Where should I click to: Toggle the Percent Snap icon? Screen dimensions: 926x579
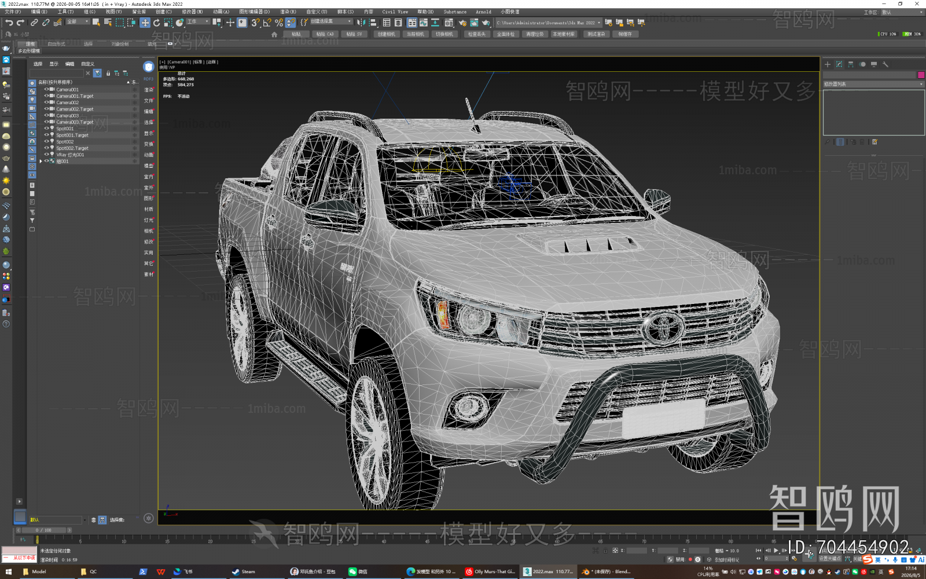point(279,23)
